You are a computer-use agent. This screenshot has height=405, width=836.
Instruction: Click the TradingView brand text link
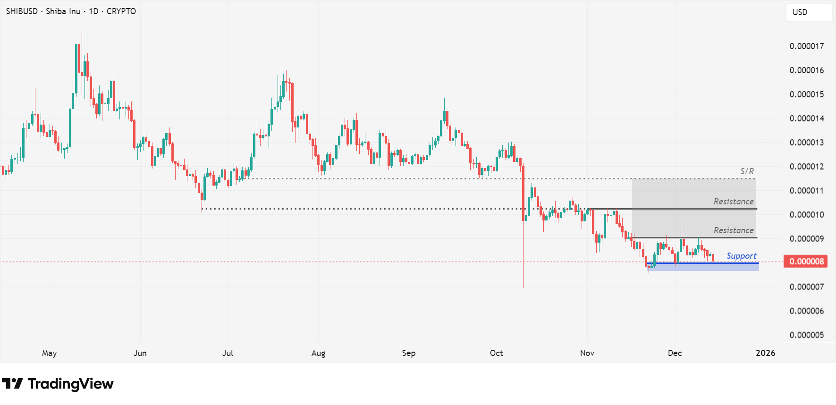point(71,384)
